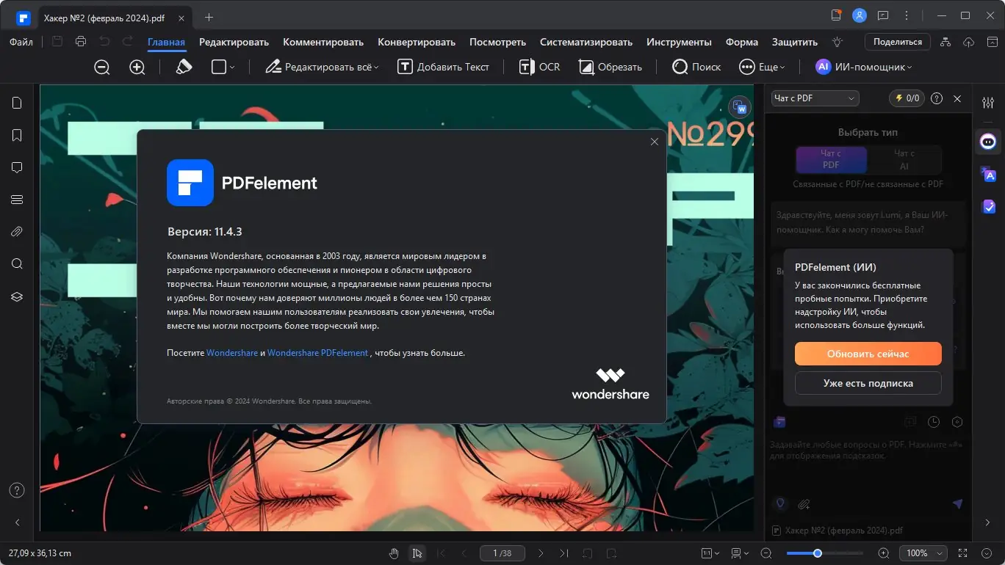This screenshot has width=1005, height=565.
Task: Activate the hand pan tool
Action: (x=394, y=553)
